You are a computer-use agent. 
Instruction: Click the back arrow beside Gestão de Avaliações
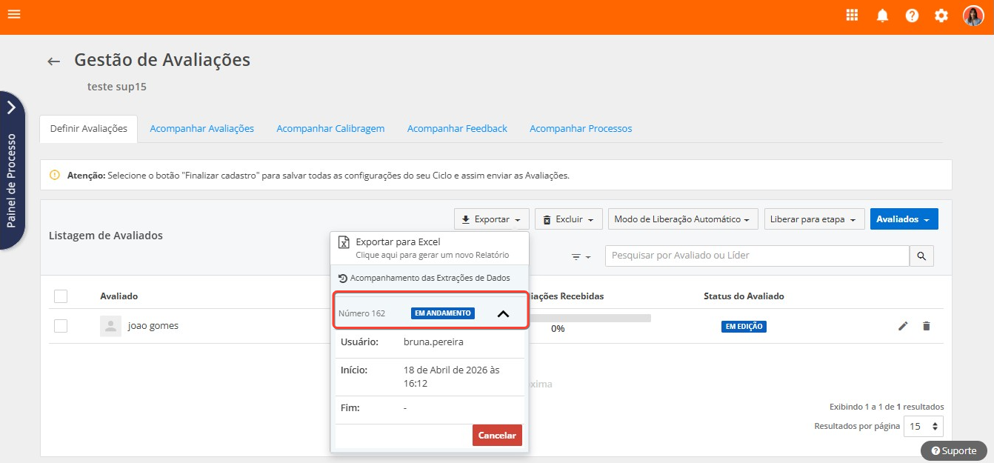point(53,61)
